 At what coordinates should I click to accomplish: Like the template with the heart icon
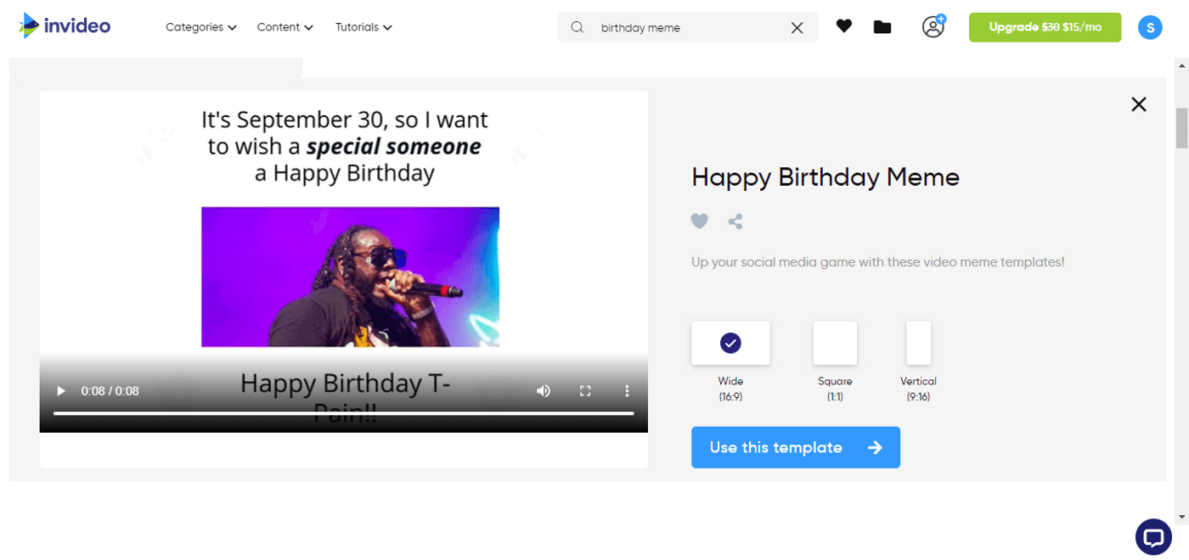(x=699, y=221)
